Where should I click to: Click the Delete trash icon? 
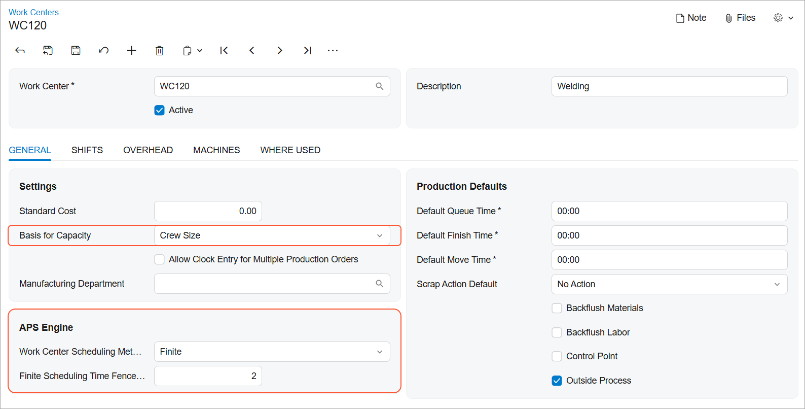(159, 50)
